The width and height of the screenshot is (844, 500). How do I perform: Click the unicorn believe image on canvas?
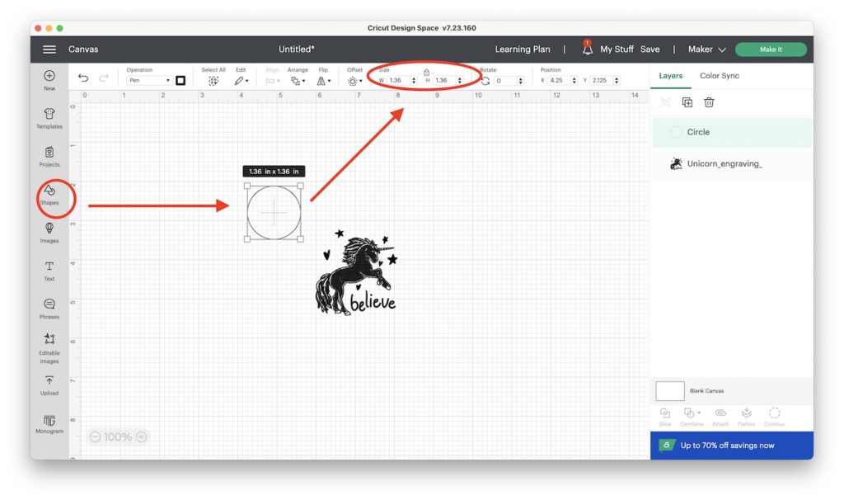[356, 272]
